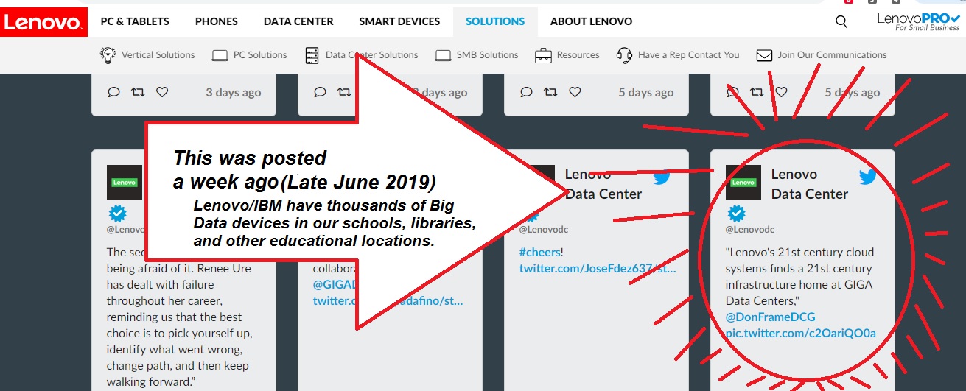966x391 pixels.
Task: Open the Lenovo avatar on the GIGA Data Centers card
Action: click(743, 183)
